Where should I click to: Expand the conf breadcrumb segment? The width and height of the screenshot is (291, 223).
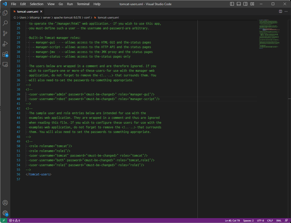coord(87,17)
